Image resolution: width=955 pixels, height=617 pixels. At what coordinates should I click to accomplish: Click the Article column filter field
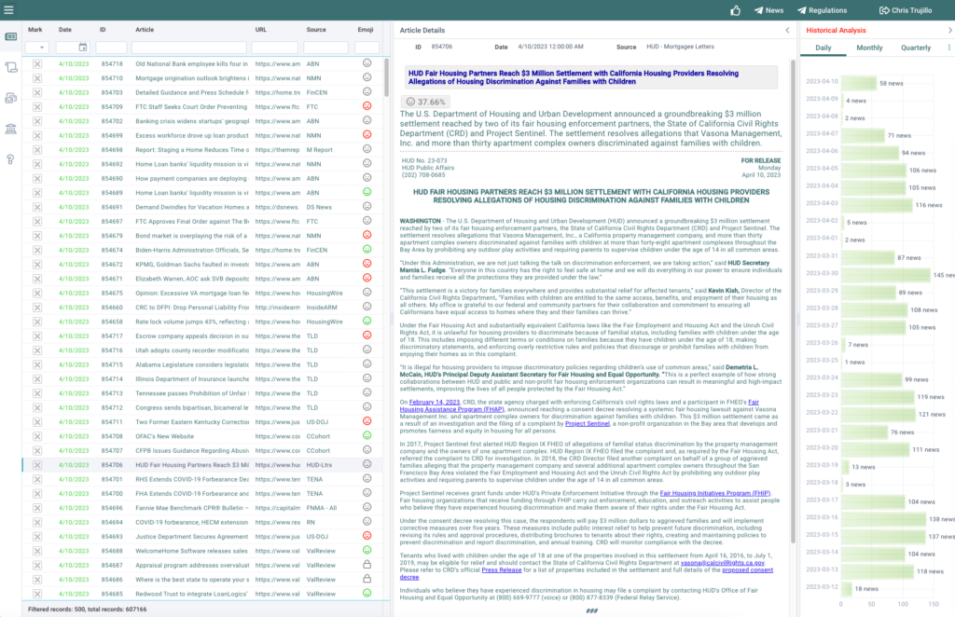pos(188,48)
